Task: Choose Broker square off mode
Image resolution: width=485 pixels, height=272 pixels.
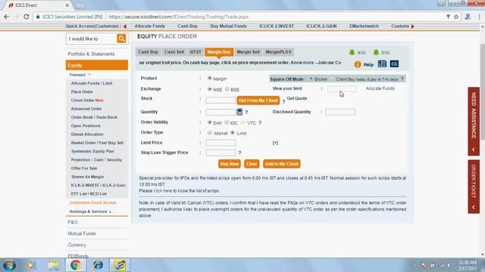Action: [x=311, y=79]
